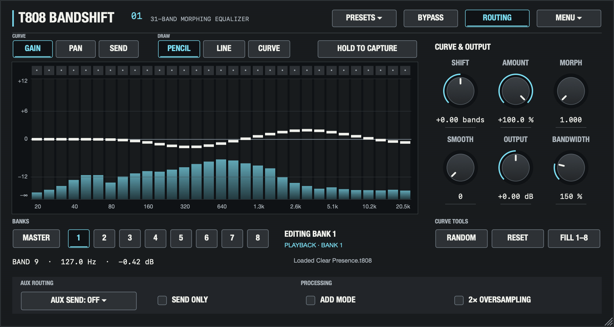Click the 150 % bandwidth value
The height and width of the screenshot is (327, 614).
571,197
